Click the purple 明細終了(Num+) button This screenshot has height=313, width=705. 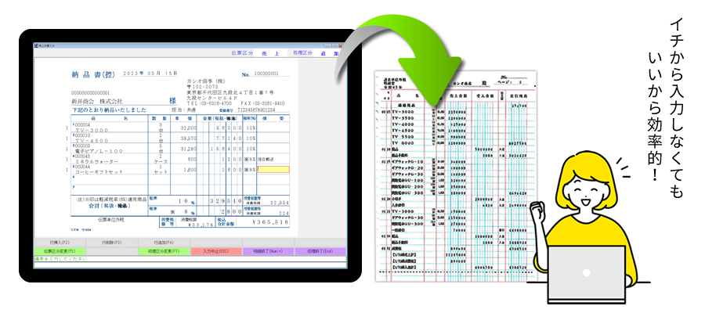click(269, 251)
